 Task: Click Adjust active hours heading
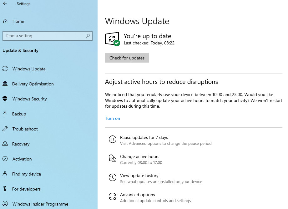point(161,82)
